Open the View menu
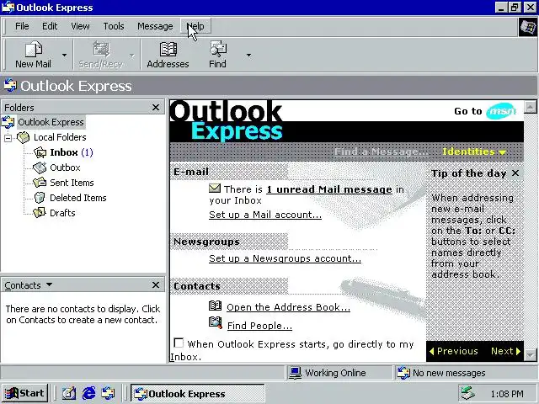Image resolution: width=539 pixels, height=404 pixels. click(80, 26)
